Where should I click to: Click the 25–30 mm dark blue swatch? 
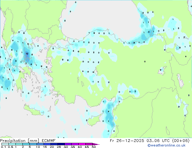(61, 144)
